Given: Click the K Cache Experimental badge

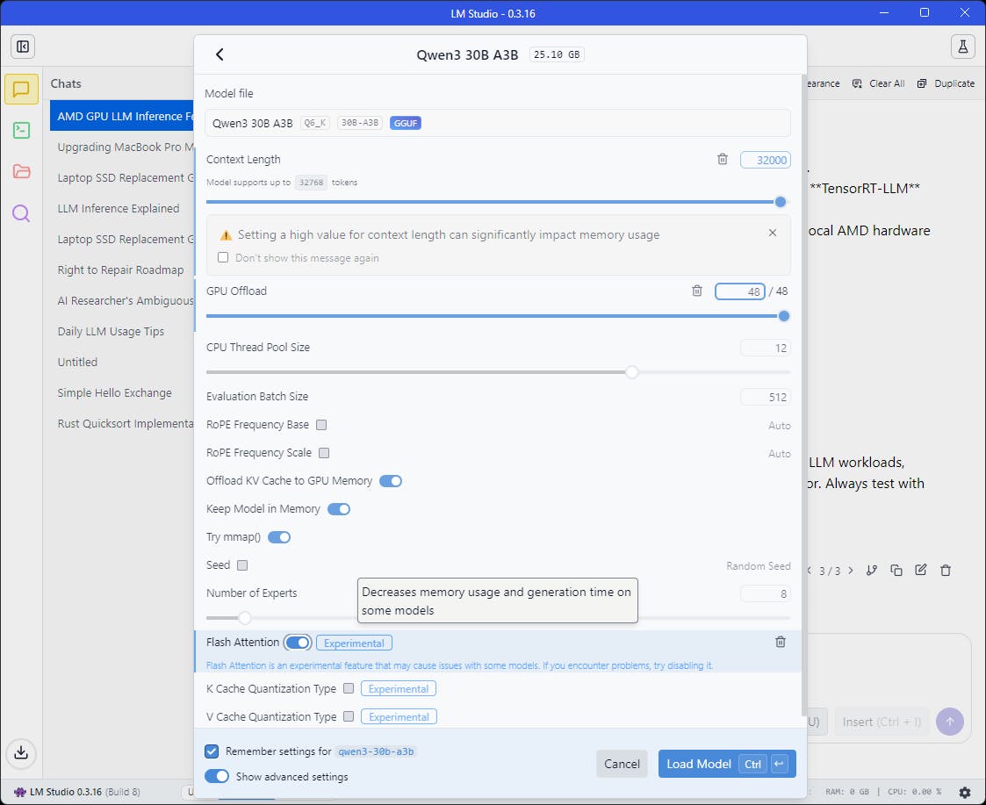Looking at the screenshot, I should tap(399, 688).
